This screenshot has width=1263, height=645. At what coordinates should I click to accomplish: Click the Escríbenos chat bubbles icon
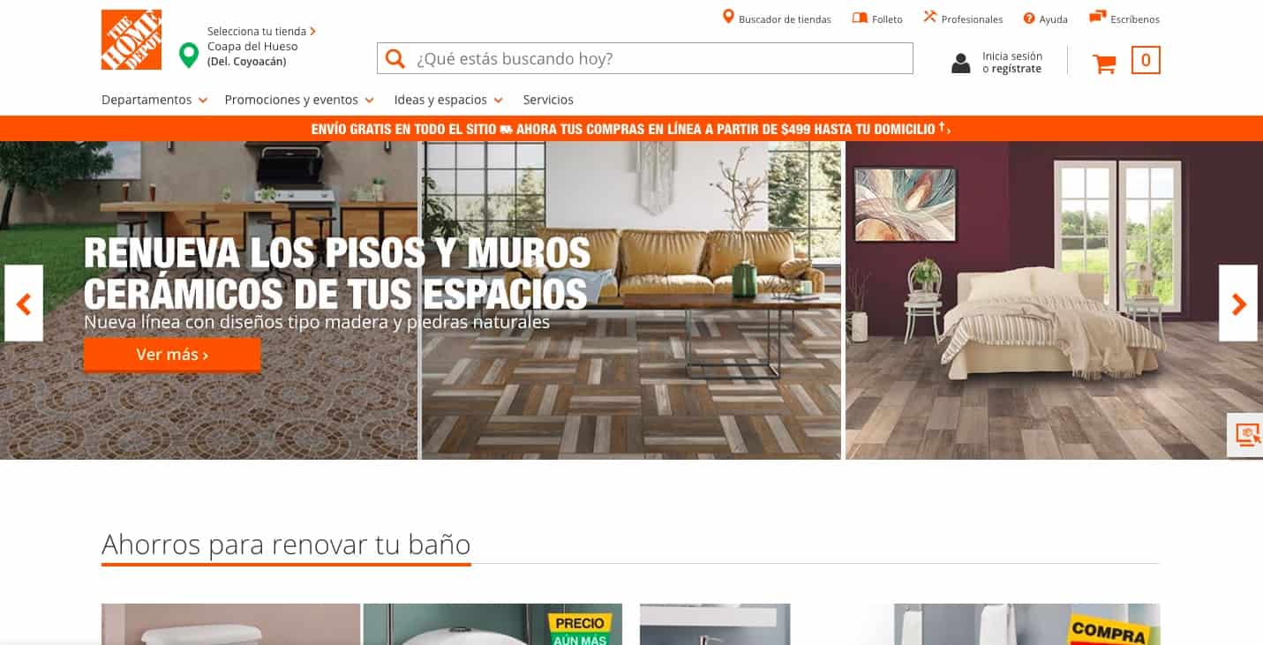pyautogui.click(x=1098, y=17)
